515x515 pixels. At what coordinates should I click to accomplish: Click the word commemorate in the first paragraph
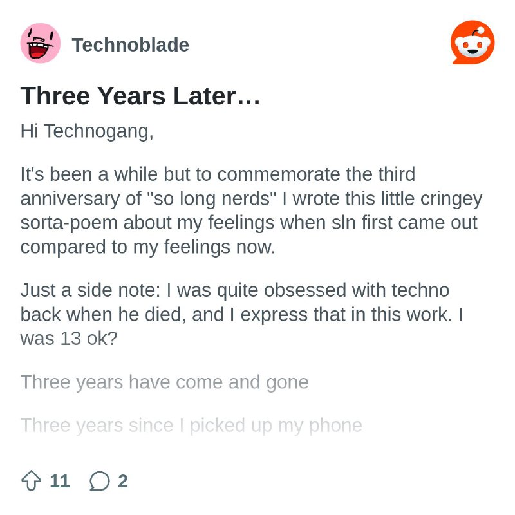point(279,174)
